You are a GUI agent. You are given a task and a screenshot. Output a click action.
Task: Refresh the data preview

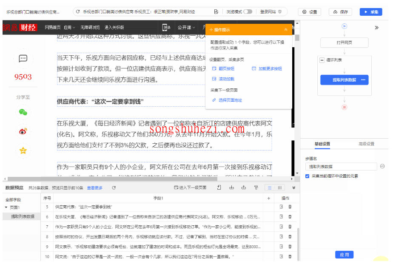coord(114,187)
